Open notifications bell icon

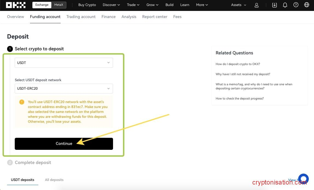(x=285, y=5)
